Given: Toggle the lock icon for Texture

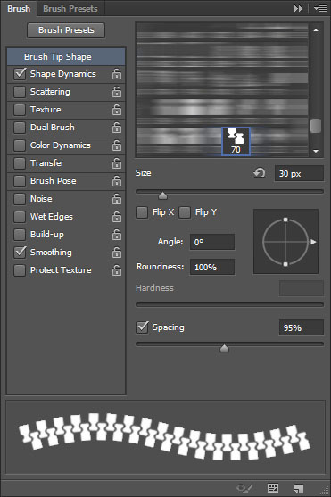Looking at the screenshot, I should point(117,110).
